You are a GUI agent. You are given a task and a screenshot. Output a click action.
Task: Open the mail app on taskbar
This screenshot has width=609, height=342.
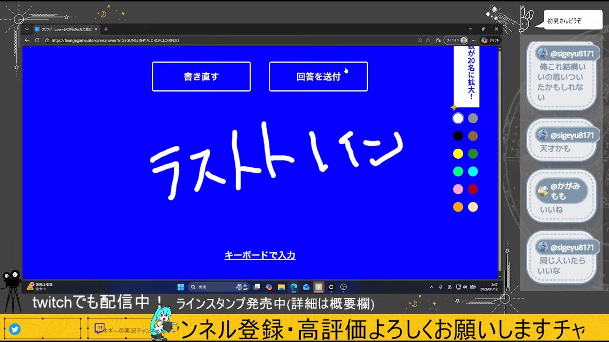pos(306,287)
